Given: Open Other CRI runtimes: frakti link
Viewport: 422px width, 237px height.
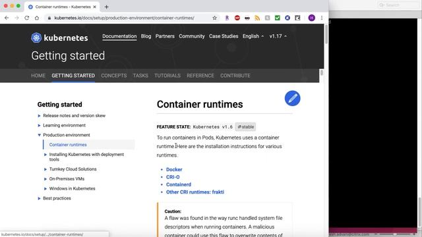Looking at the screenshot, I should (195, 192).
